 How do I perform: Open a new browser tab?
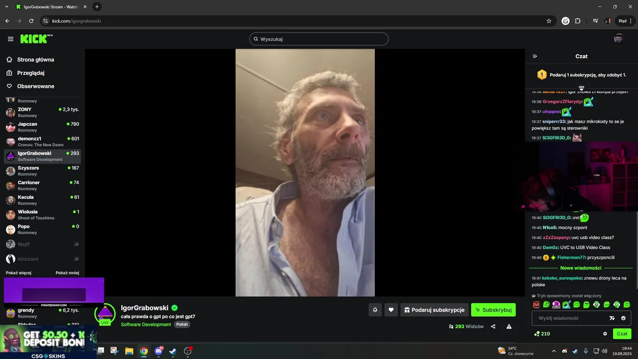tap(97, 6)
